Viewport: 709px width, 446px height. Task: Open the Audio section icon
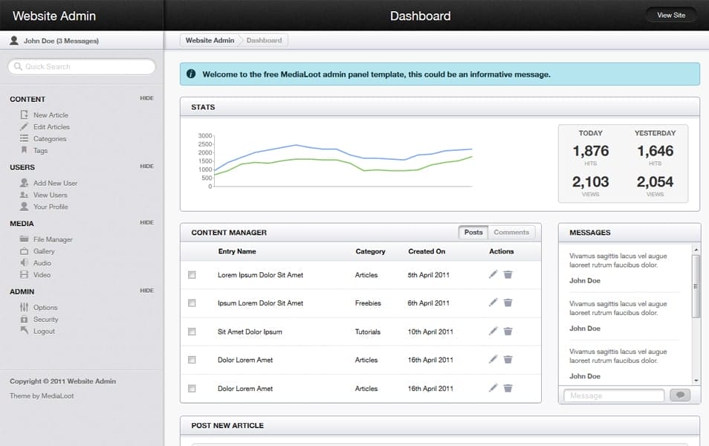[25, 262]
